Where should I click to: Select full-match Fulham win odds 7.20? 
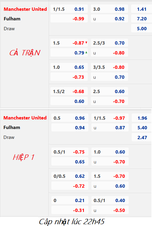142,19
